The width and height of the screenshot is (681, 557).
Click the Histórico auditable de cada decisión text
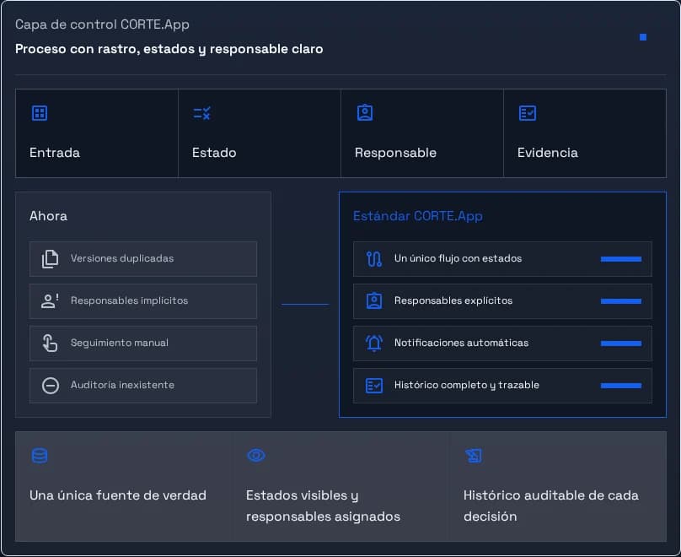click(550, 506)
